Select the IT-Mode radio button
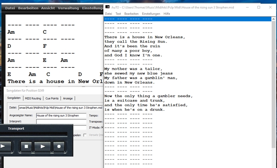The height and width of the screenshot is (168, 277). tap(102, 127)
